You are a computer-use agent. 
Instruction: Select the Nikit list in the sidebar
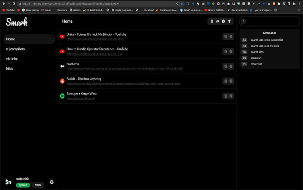tap(9, 68)
